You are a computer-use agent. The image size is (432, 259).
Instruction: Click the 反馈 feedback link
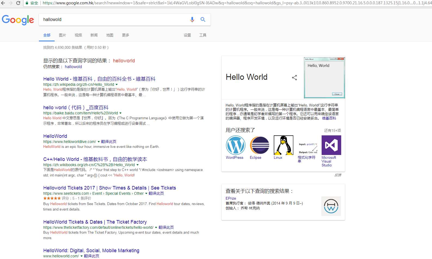[x=338, y=175]
